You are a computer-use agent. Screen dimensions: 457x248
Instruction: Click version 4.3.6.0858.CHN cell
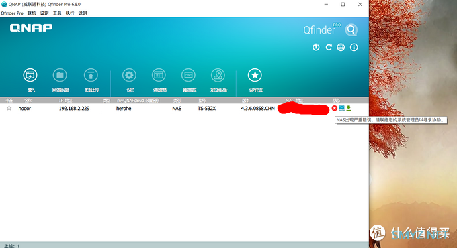[x=257, y=109]
